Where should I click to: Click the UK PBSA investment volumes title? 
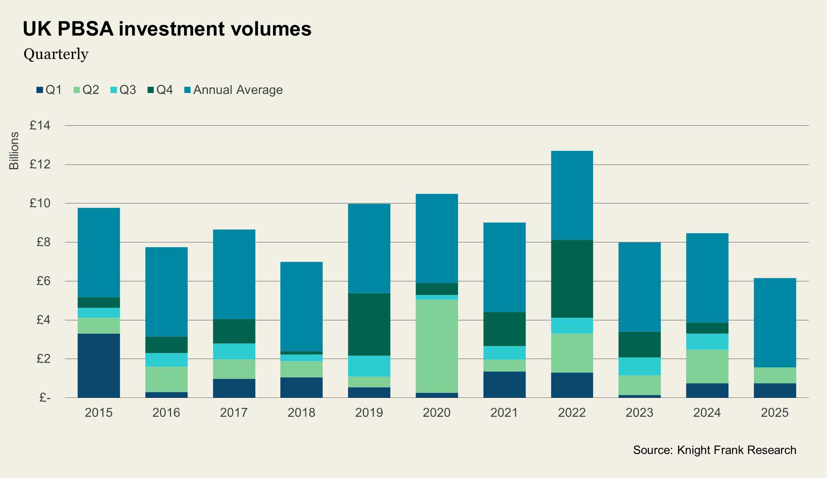pyautogui.click(x=167, y=29)
